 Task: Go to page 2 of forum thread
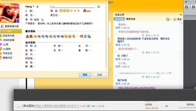click(101, 106)
